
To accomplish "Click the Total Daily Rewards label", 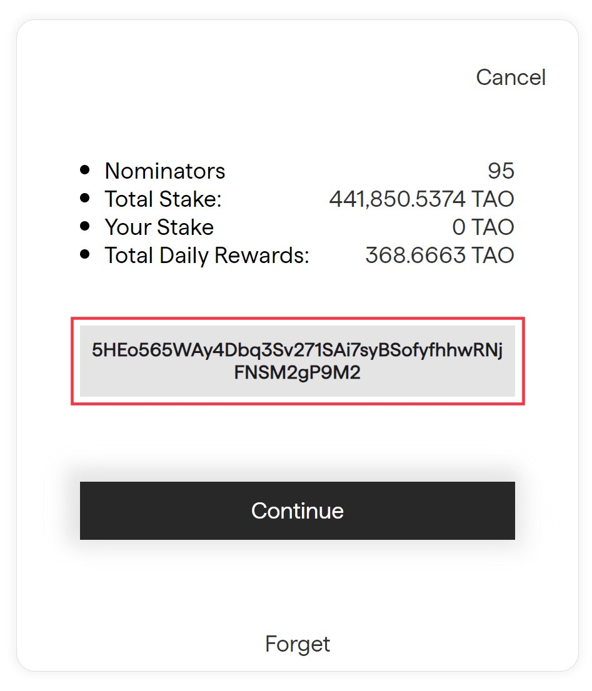I will point(207,256).
